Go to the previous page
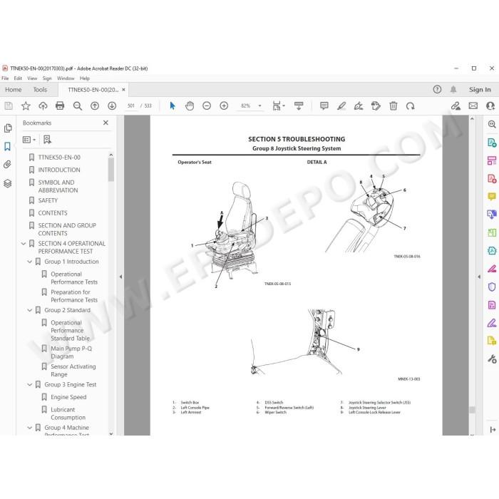Screen dimensions: 499x499 pyautogui.click(x=95, y=106)
